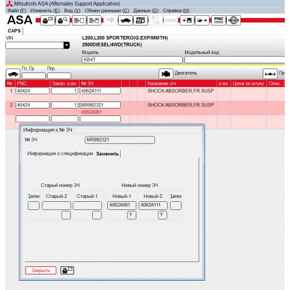Screen dimensions: 290x290
Task: Open print preview with magnifier icon
Action: pos(63,20)
